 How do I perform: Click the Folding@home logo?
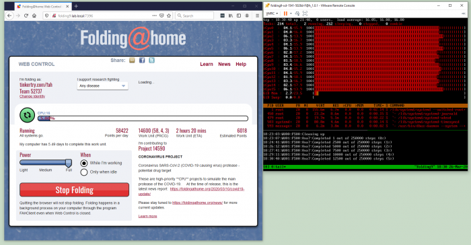[x=133, y=38]
